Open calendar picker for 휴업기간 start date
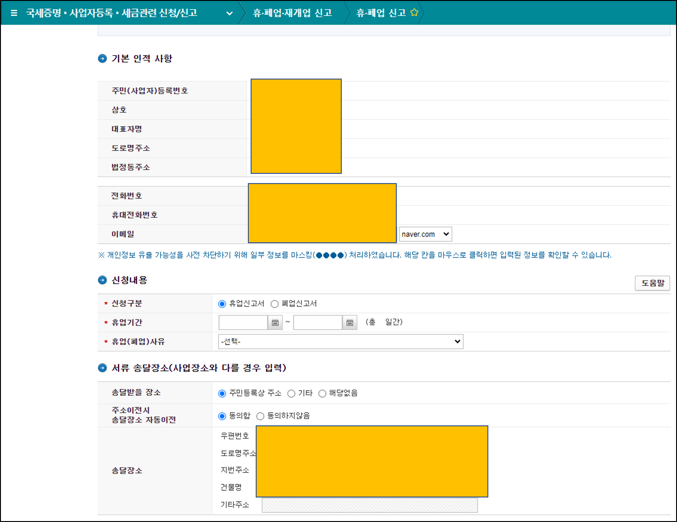This screenshot has height=522, width=677. click(274, 322)
